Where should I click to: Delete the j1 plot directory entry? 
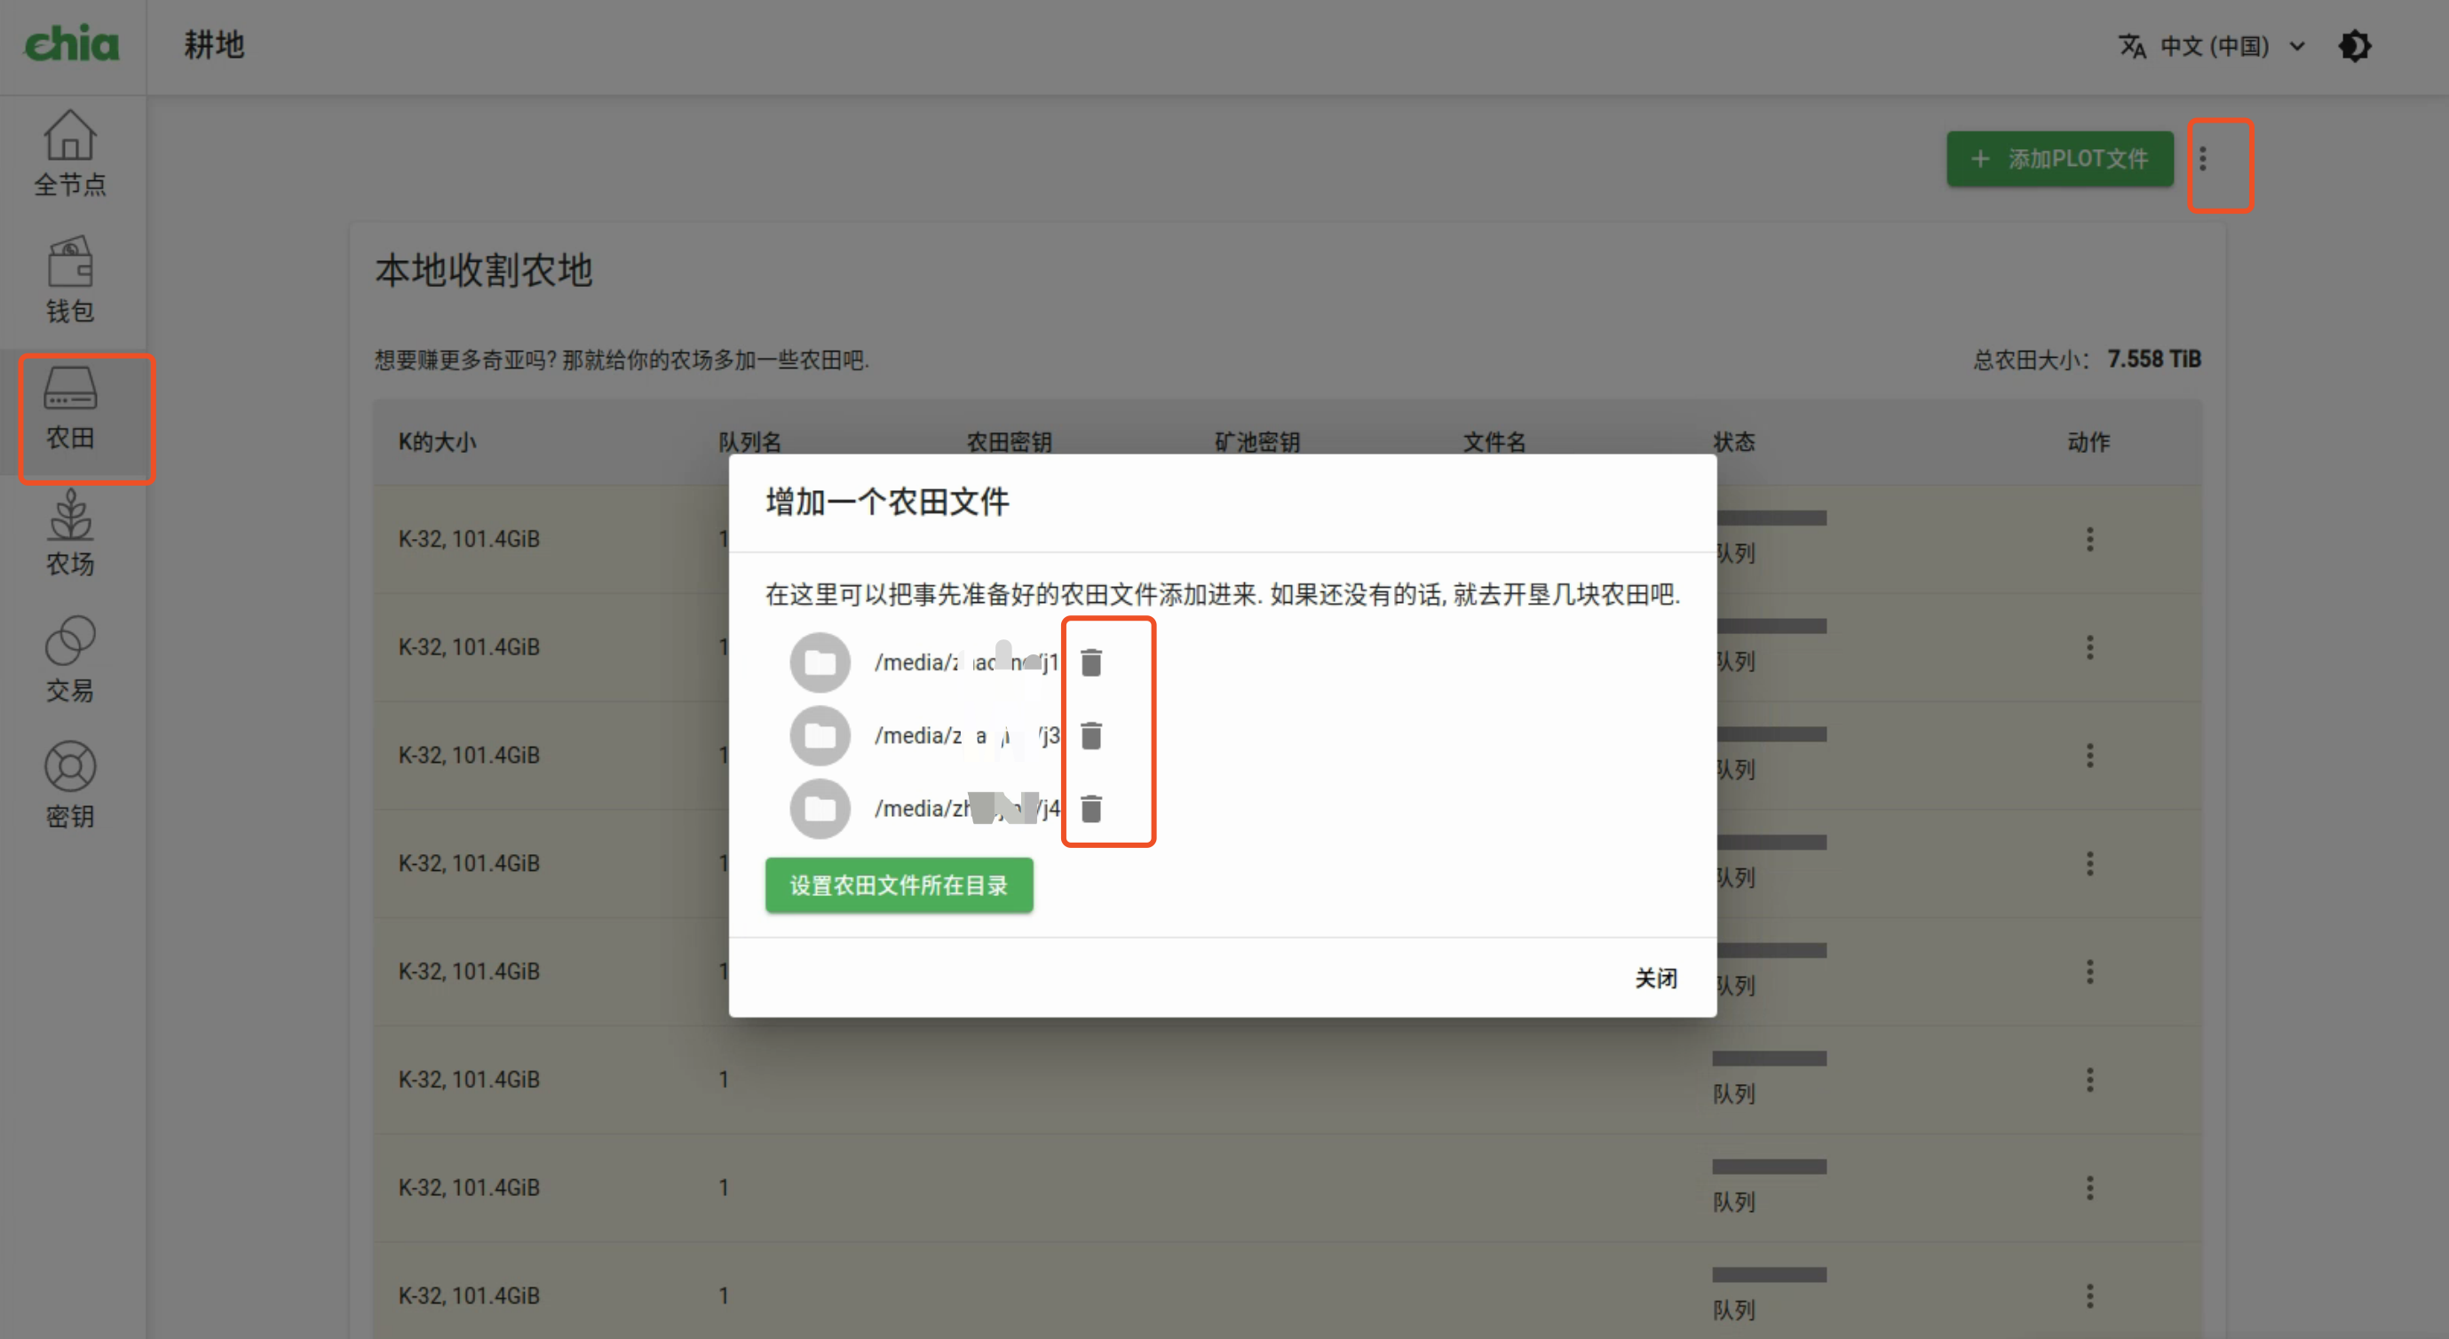[1091, 663]
